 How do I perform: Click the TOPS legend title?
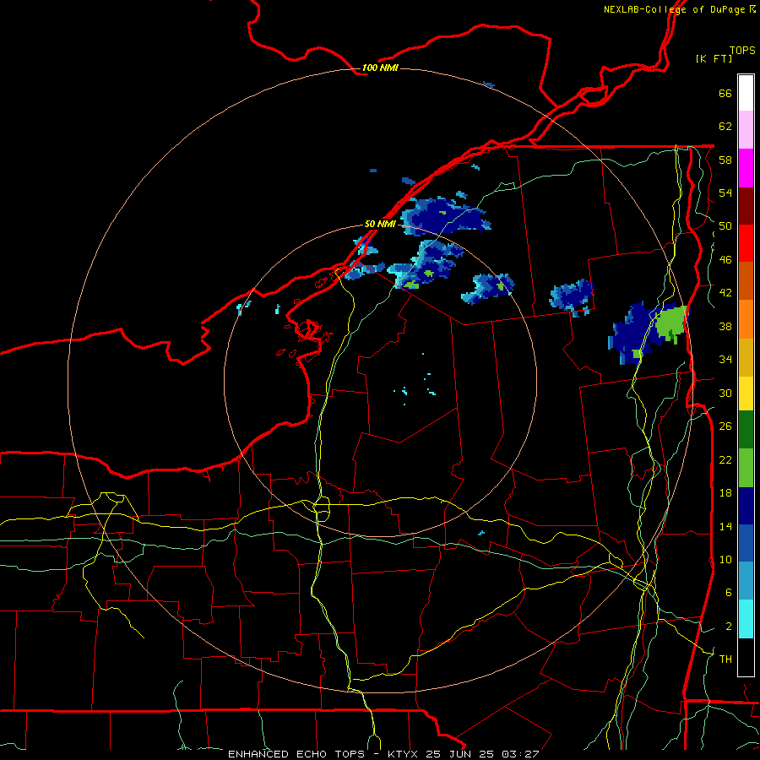point(742,50)
